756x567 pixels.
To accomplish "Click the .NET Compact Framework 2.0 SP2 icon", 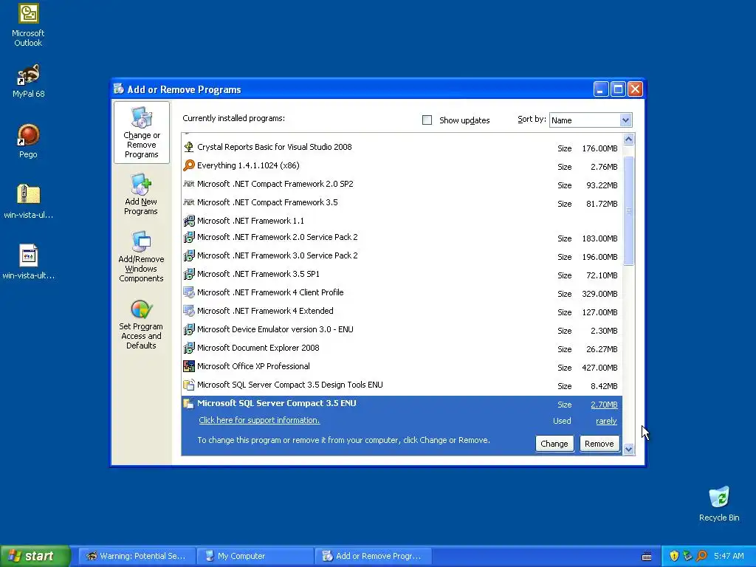I will [x=189, y=184].
